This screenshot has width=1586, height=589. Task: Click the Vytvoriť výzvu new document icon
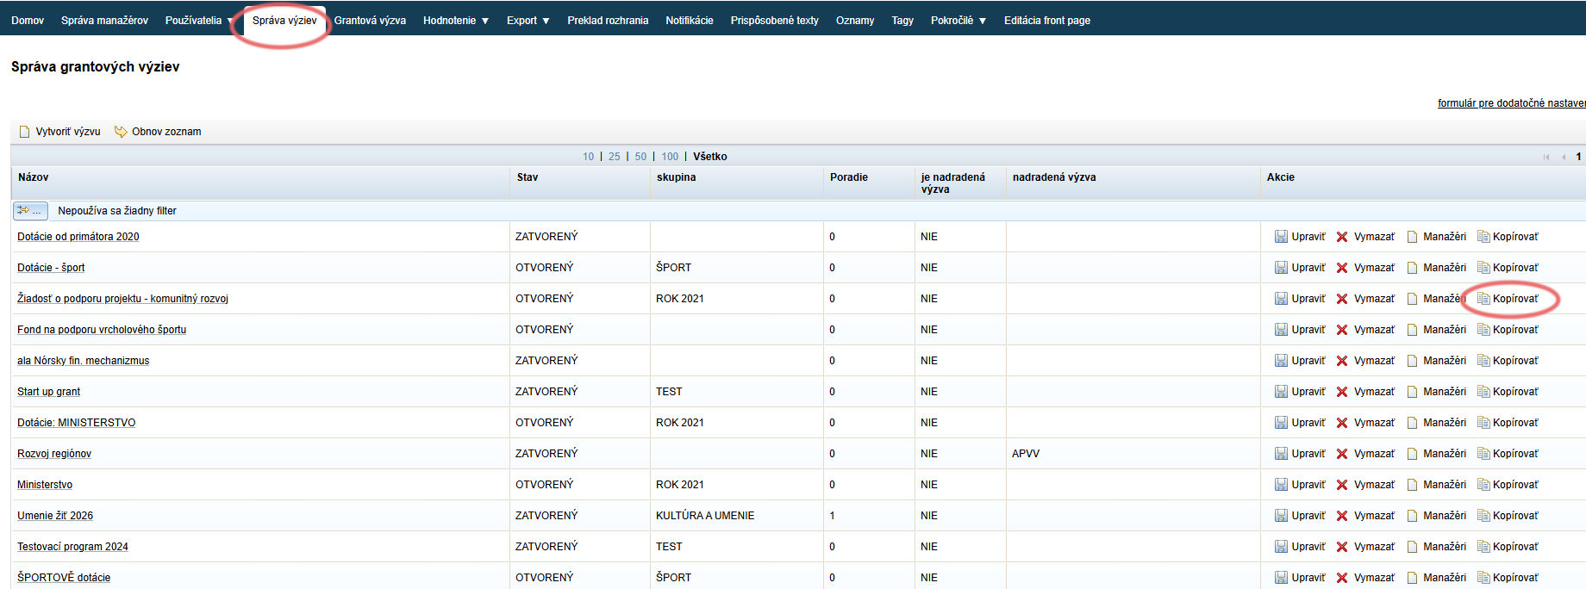point(24,132)
